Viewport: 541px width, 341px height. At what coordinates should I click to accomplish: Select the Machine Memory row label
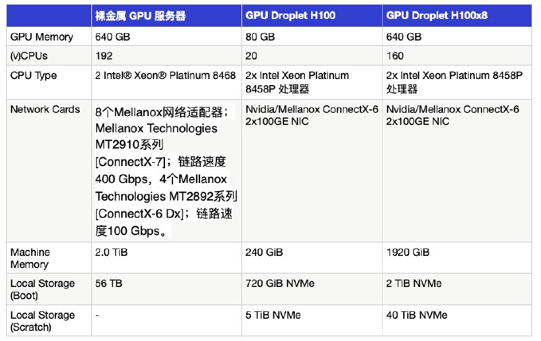tap(30, 258)
